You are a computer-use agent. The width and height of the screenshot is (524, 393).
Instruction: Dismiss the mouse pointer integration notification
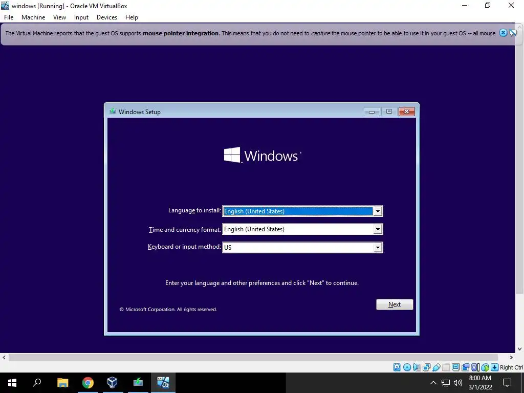tap(504, 33)
